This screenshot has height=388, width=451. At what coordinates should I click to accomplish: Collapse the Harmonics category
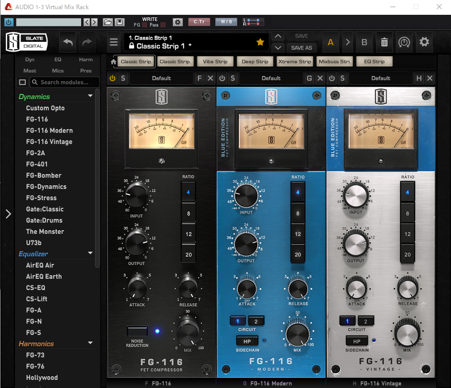[x=90, y=343]
